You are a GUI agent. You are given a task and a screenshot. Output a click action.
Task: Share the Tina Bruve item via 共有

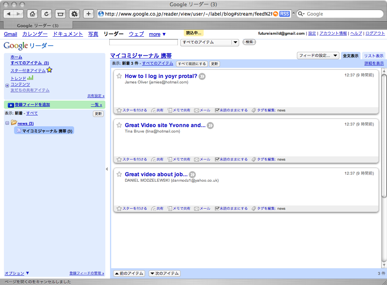157,159
